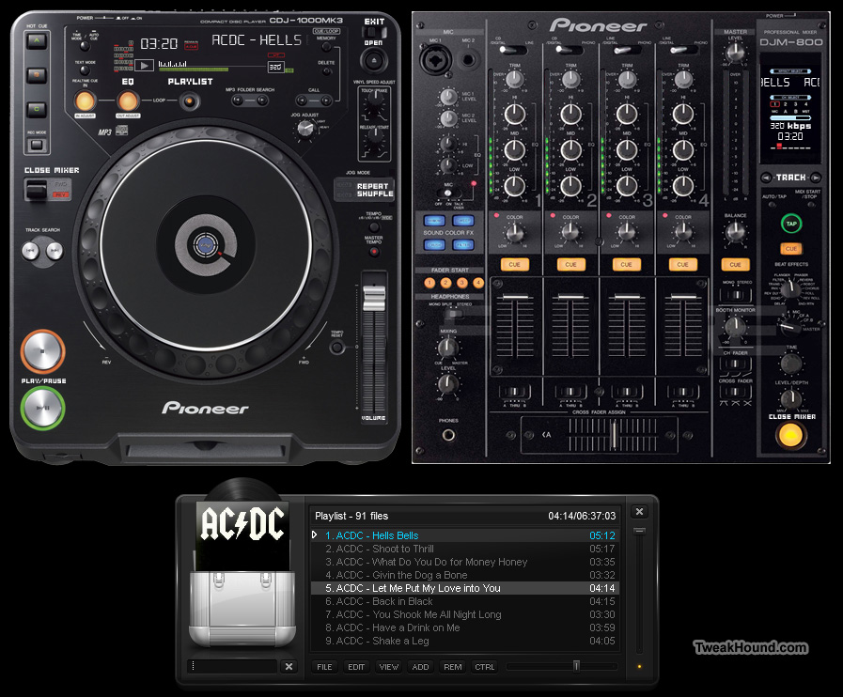Click the Master Level knob
843x697 pixels.
pyautogui.click(x=735, y=52)
